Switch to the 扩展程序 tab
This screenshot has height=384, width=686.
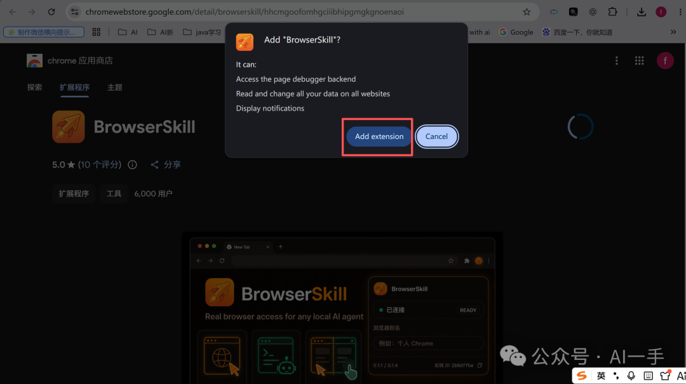74,88
